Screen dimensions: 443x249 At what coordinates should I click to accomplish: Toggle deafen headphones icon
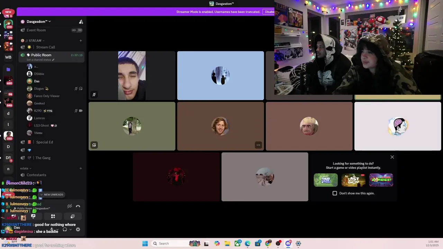[x=65, y=229]
